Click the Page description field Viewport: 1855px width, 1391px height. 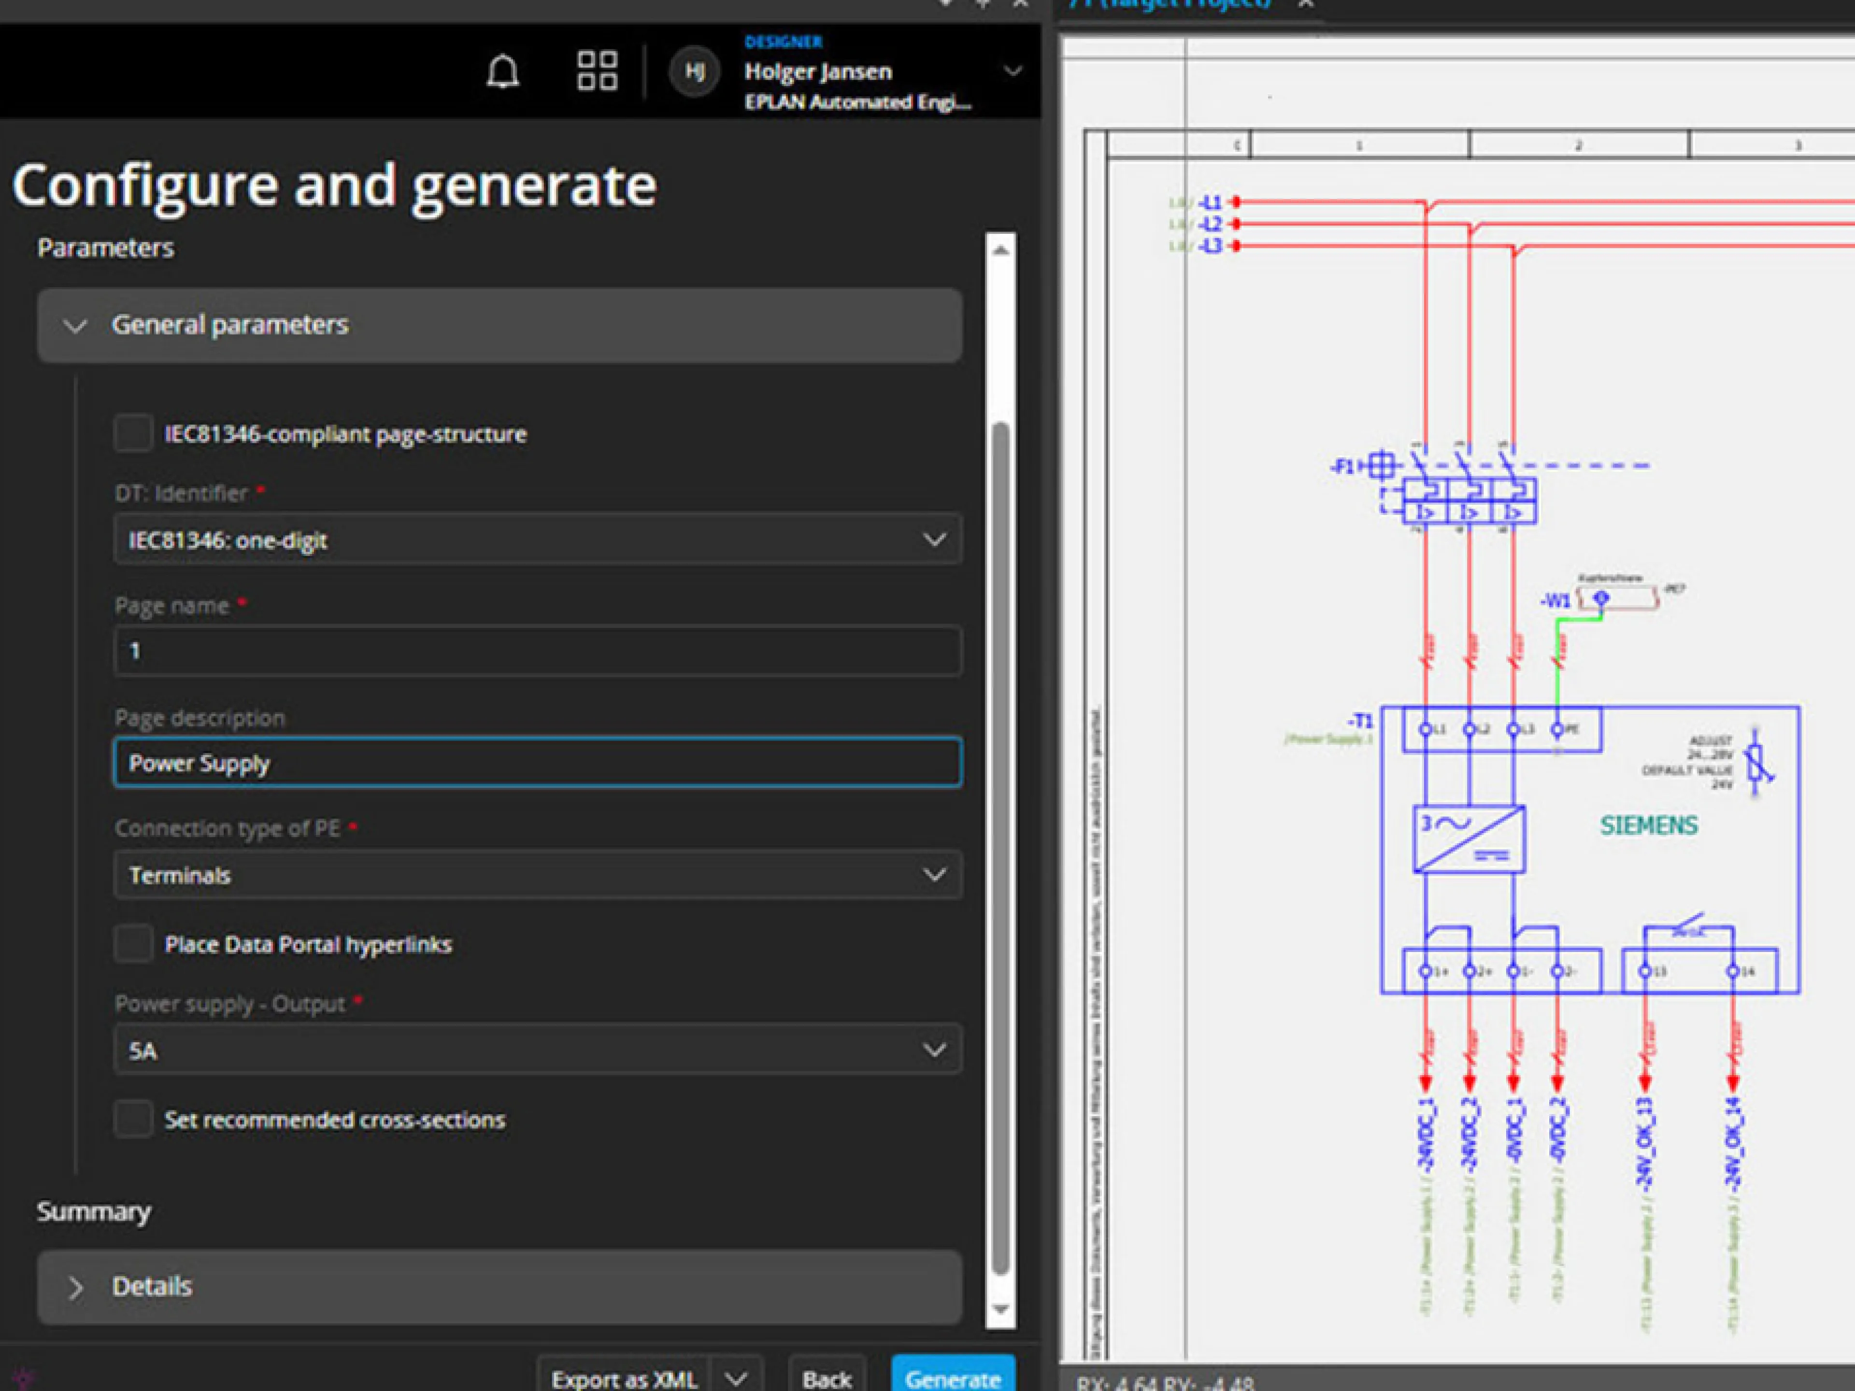pos(538,763)
